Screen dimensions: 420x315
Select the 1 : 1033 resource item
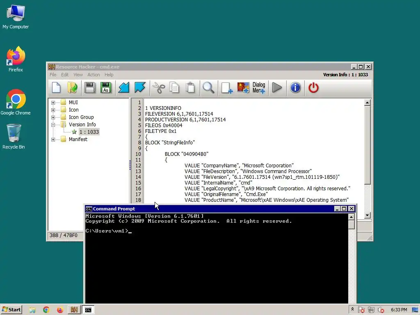point(89,132)
